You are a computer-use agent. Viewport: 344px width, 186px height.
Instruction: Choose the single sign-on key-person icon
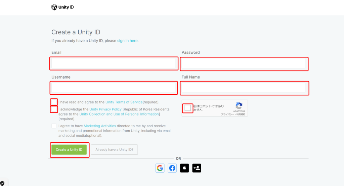pos(197,168)
